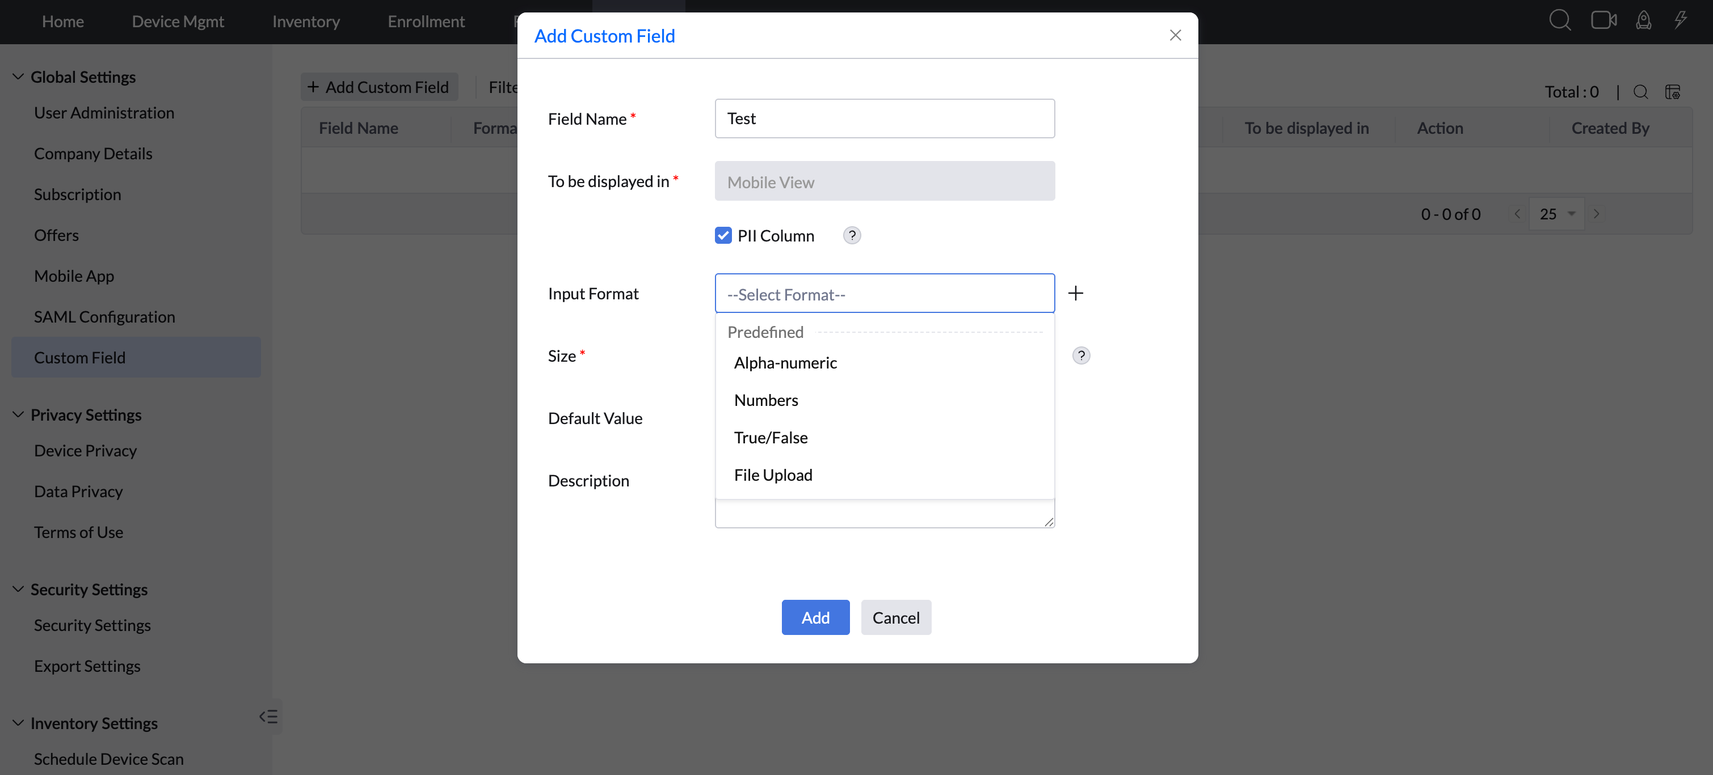Collapse Privacy Settings section
This screenshot has width=1713, height=775.
18,415
